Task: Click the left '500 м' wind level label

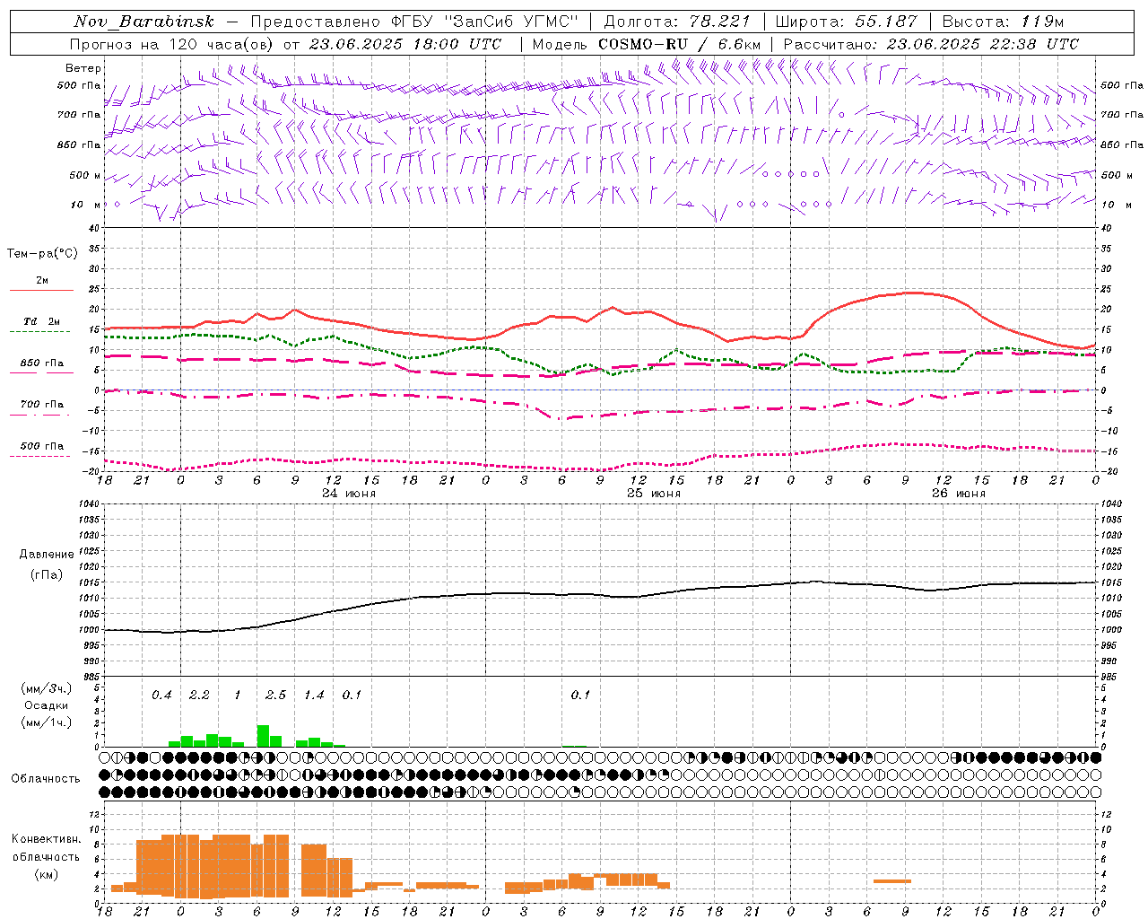Action: (85, 175)
